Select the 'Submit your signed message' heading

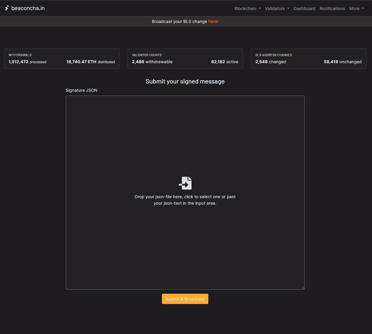click(185, 82)
